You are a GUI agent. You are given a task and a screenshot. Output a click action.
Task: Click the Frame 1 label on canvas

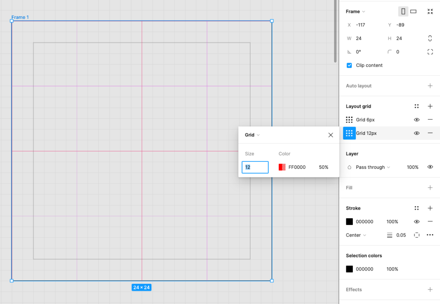coord(20,17)
